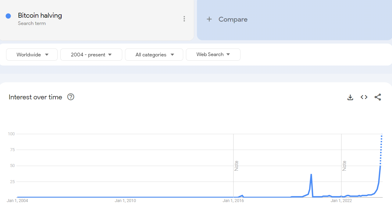The width and height of the screenshot is (392, 217).
Task: Share the Interest over time chart
Action: pos(378,97)
